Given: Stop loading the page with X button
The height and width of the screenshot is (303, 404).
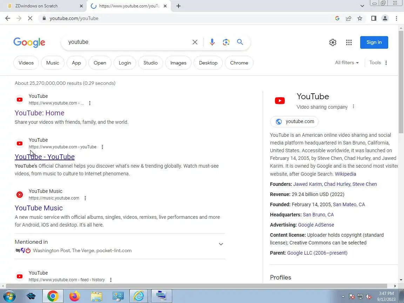Looking at the screenshot, I should (30, 18).
